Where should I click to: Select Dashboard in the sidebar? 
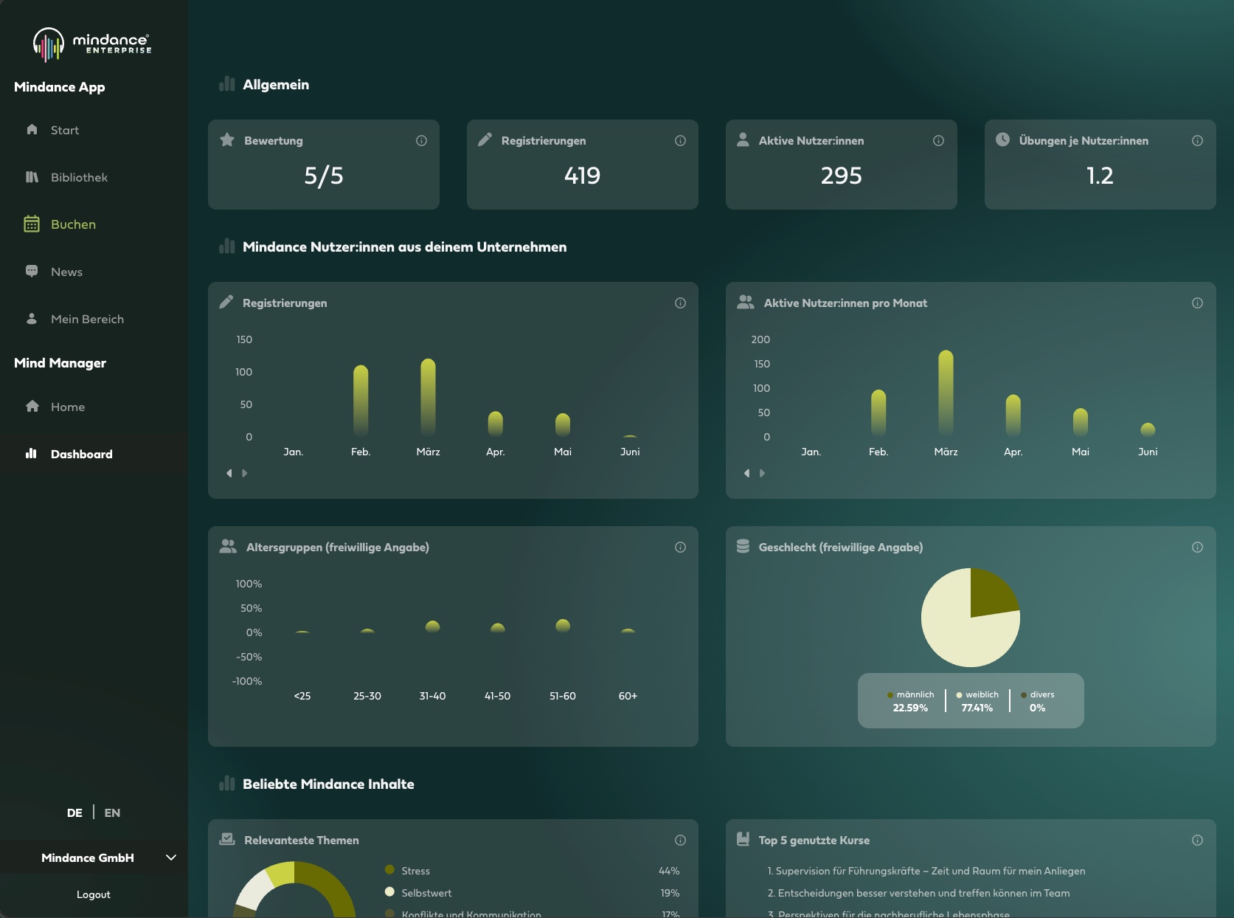click(69, 454)
